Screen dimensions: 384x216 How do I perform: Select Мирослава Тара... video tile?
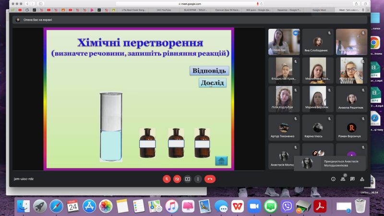click(318, 71)
